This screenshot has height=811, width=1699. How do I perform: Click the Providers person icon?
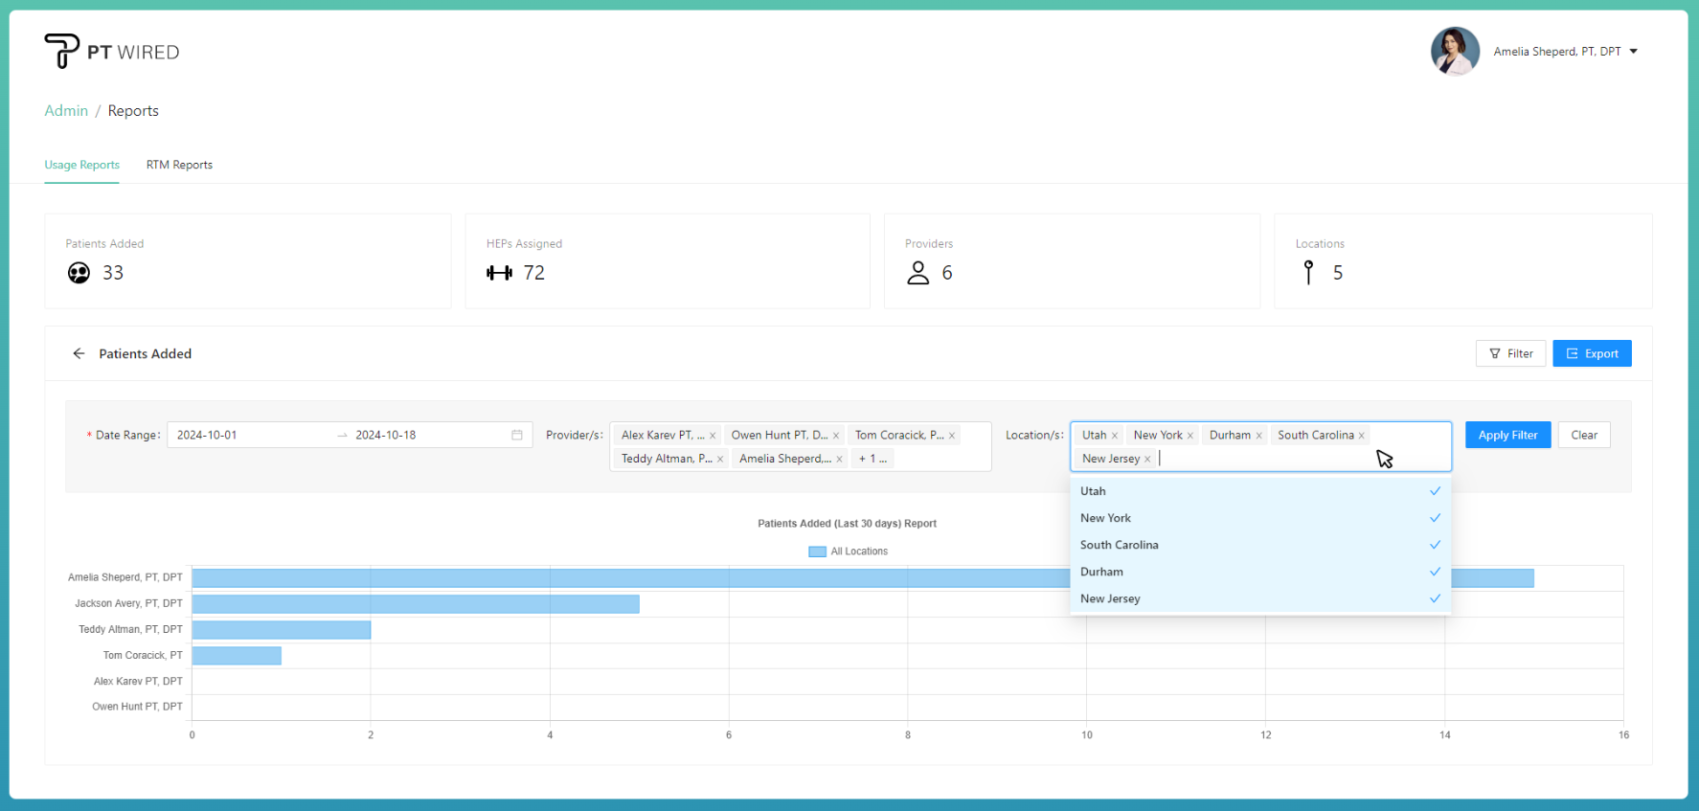tap(917, 273)
